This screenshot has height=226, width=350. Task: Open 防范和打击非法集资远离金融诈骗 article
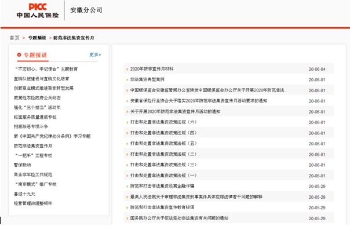[x=162, y=186]
